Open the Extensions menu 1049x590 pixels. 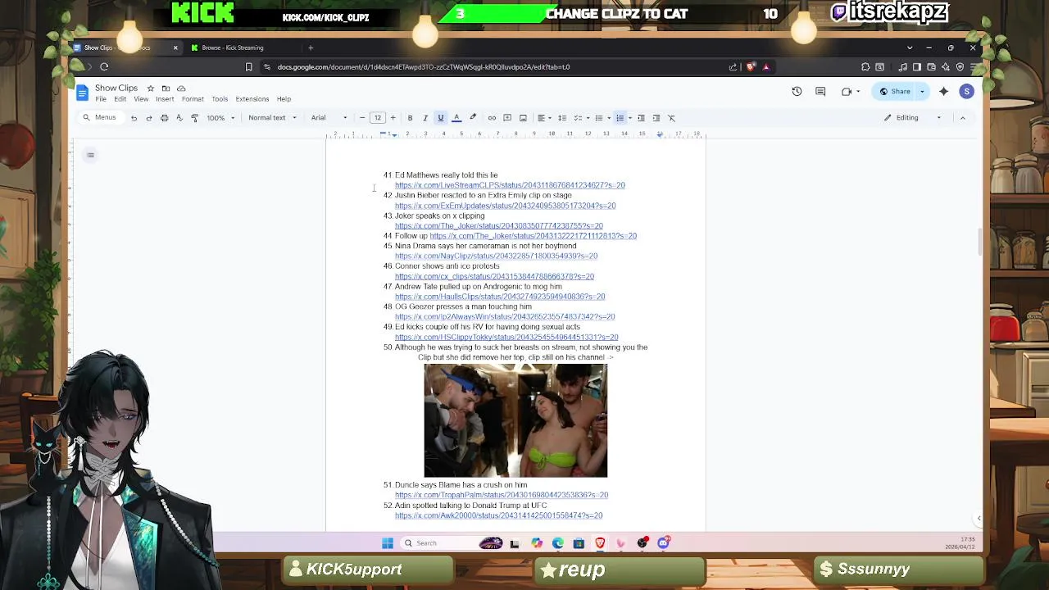(252, 99)
